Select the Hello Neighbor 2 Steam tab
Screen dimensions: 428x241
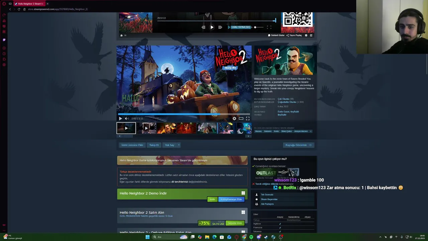(x=29, y=4)
